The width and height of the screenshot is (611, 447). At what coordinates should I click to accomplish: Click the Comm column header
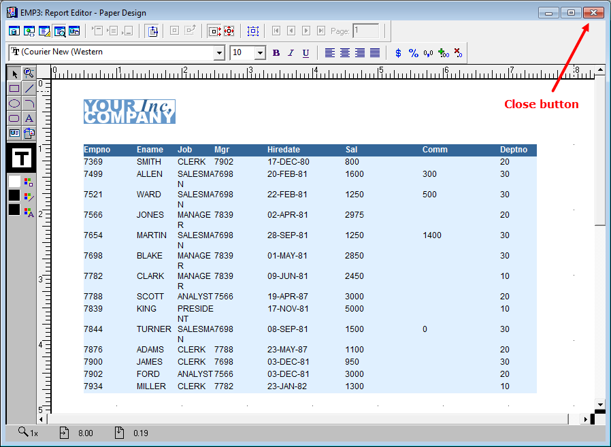click(x=435, y=150)
